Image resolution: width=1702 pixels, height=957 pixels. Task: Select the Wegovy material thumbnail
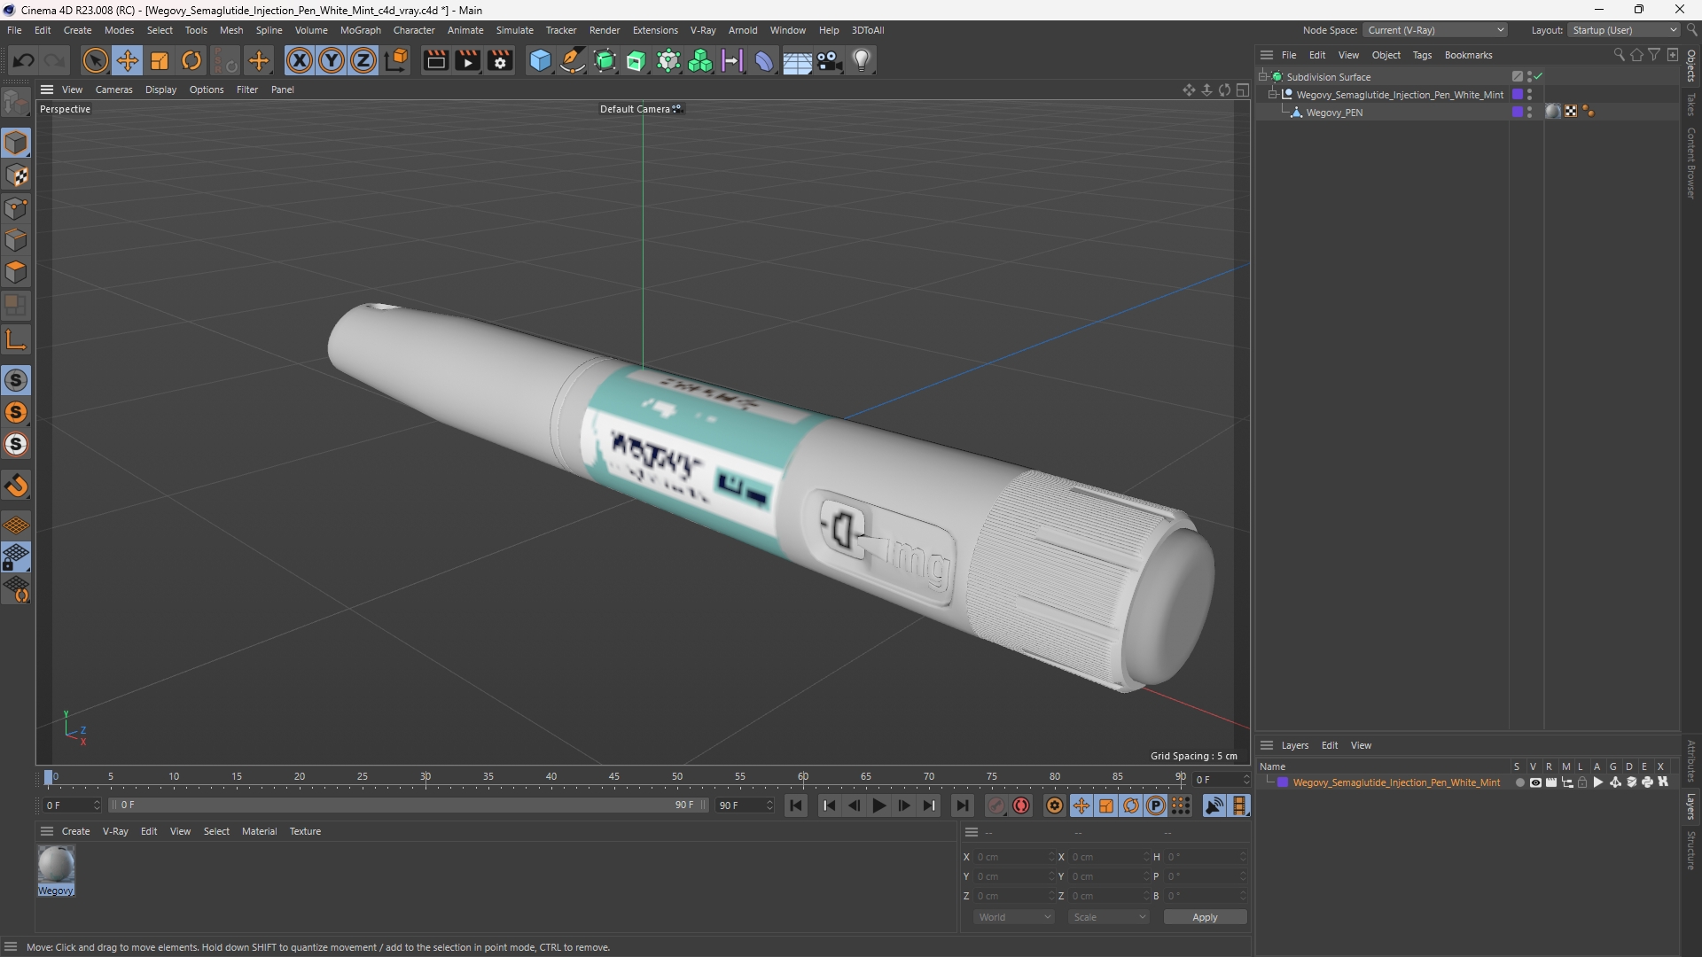[x=56, y=865]
